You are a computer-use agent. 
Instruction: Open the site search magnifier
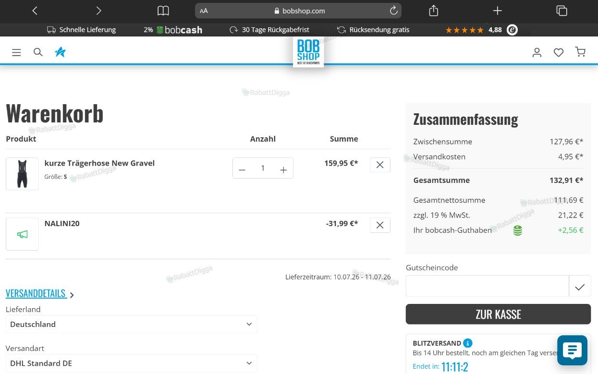pos(38,52)
